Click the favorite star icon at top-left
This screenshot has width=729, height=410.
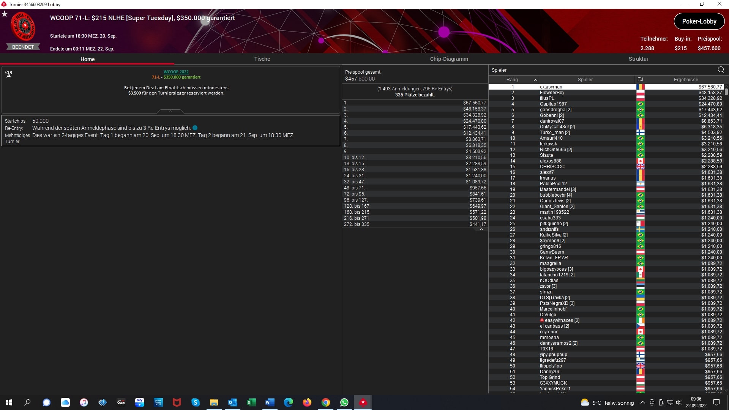[5, 14]
